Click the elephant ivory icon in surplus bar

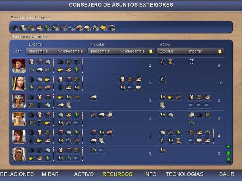click(111, 28)
